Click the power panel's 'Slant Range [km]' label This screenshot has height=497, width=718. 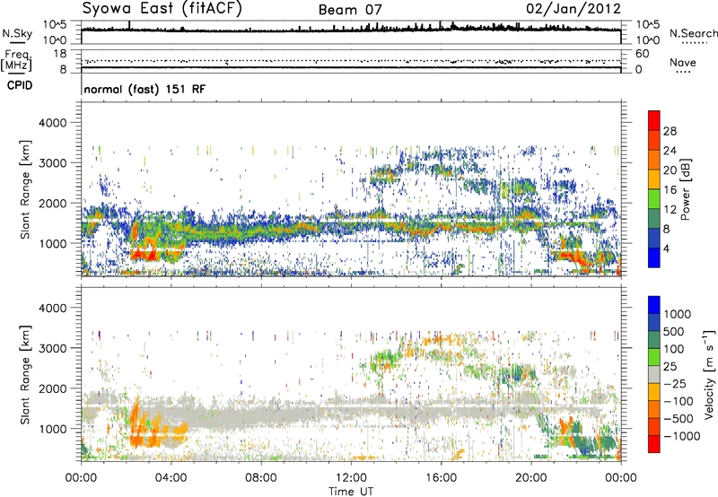pos(25,189)
